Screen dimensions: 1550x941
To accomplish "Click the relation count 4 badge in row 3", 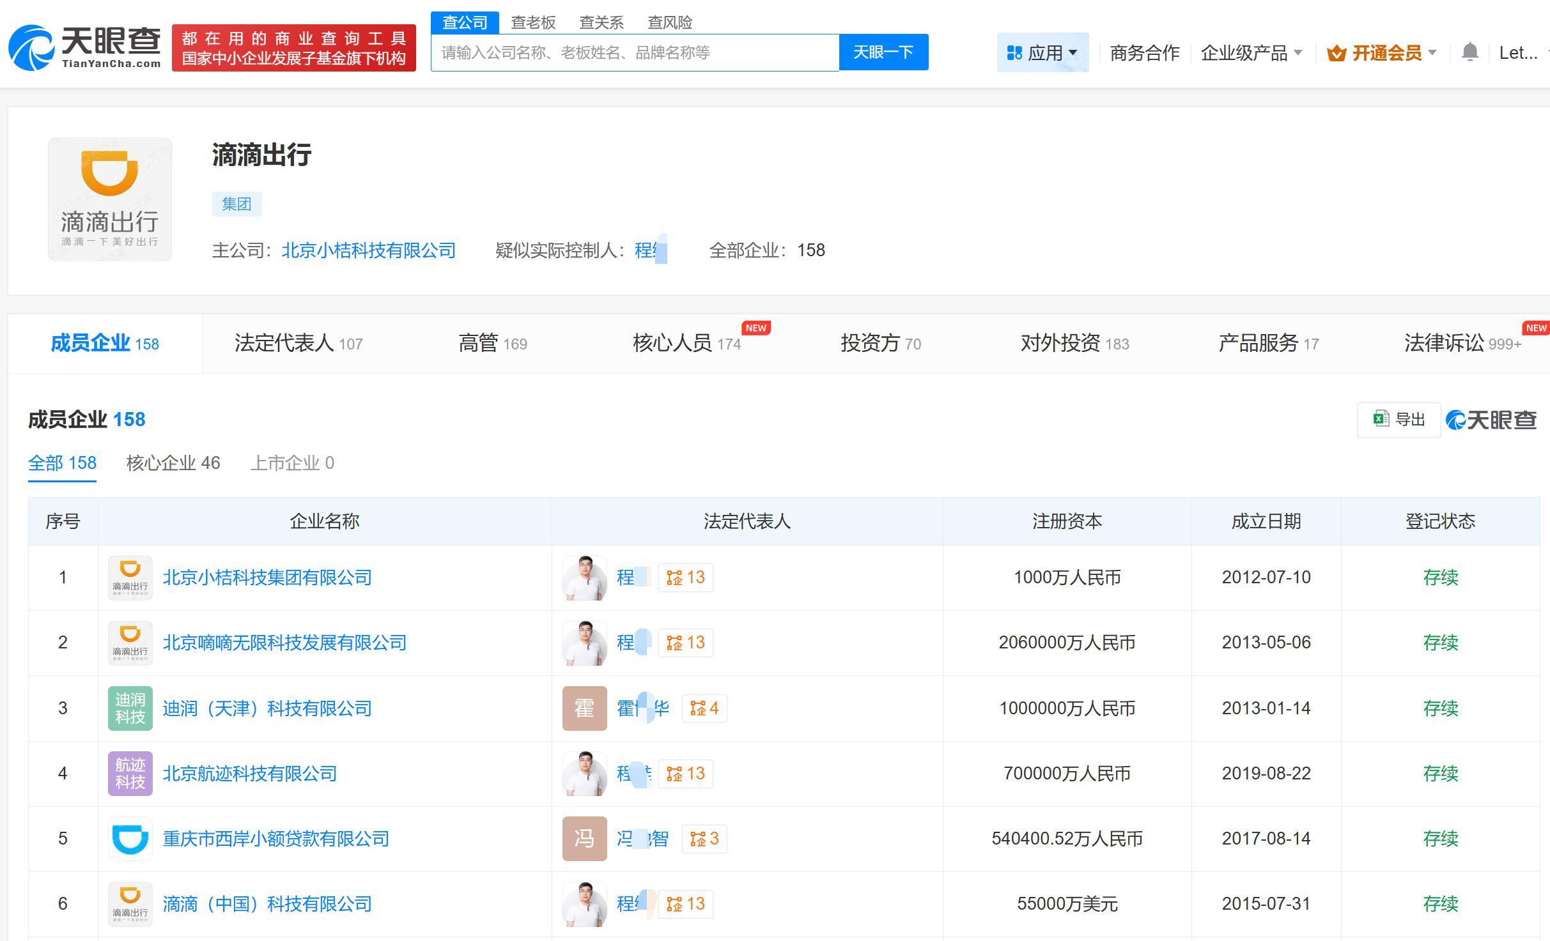I will click(704, 708).
